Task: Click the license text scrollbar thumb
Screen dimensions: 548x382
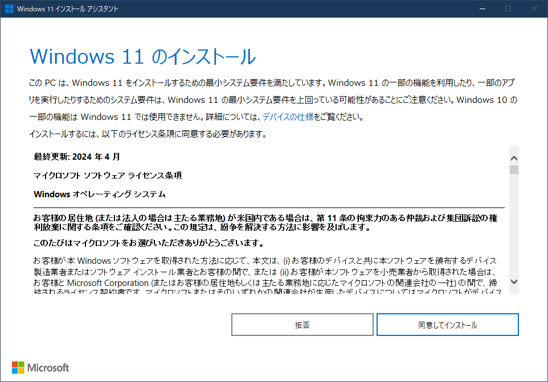Action: [514, 170]
